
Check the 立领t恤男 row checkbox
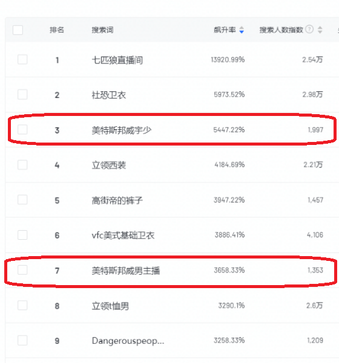click(22, 306)
